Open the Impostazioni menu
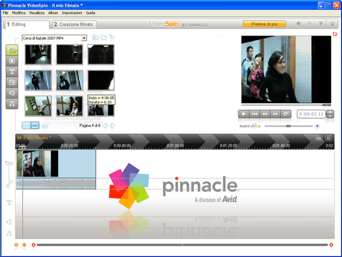 click(72, 13)
